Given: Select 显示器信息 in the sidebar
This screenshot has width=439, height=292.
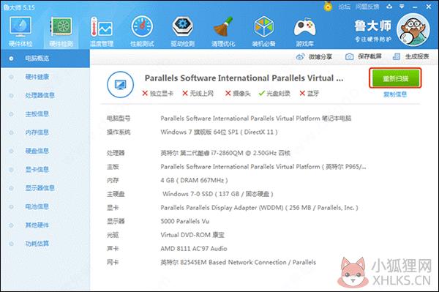Looking at the screenshot, I should pos(45,188).
